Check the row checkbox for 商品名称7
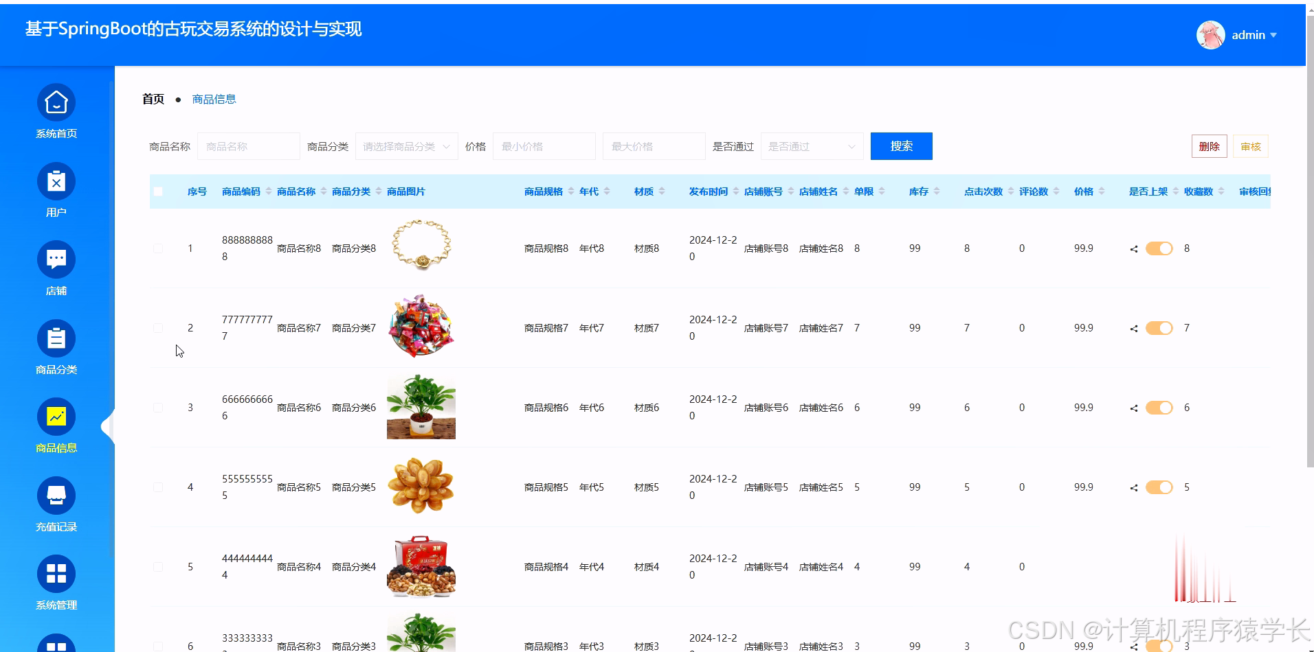Image resolution: width=1314 pixels, height=652 pixels. click(157, 328)
